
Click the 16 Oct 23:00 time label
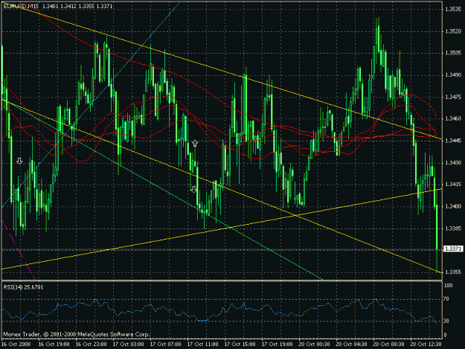click(x=91, y=344)
